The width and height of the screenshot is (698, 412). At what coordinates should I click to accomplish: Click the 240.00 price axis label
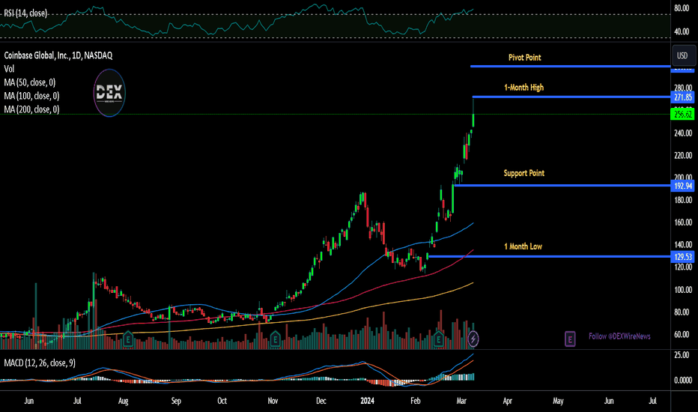(x=683, y=133)
